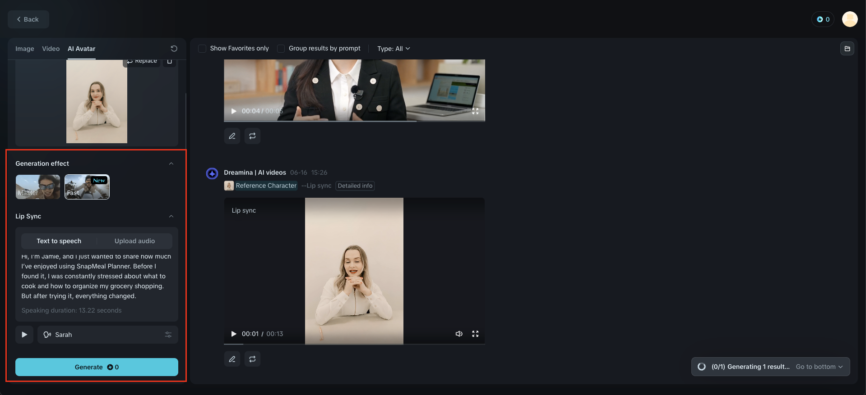Open the Sarah voice selector

[x=107, y=335]
